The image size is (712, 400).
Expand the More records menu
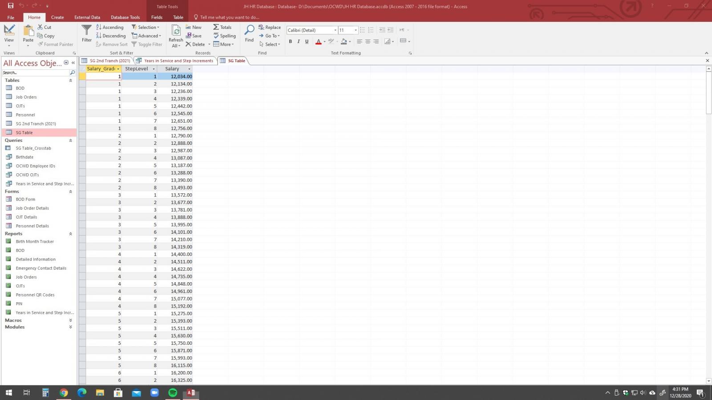[223, 44]
